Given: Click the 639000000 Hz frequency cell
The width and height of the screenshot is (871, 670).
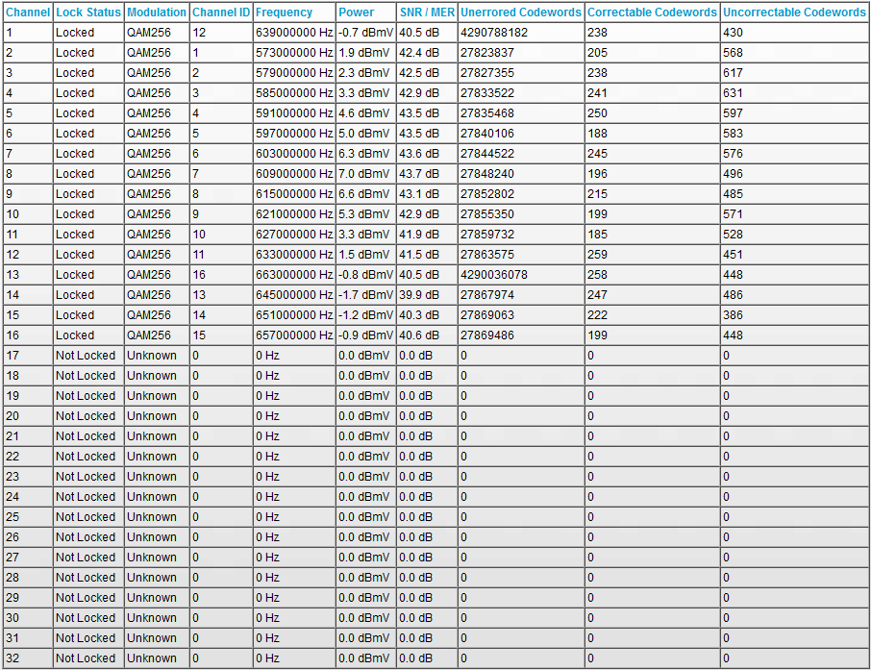Looking at the screenshot, I should point(293,33).
